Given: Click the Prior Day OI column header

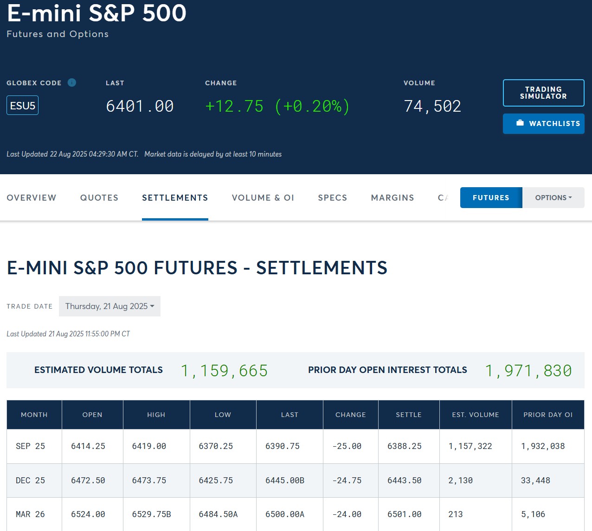Looking at the screenshot, I should click(548, 415).
